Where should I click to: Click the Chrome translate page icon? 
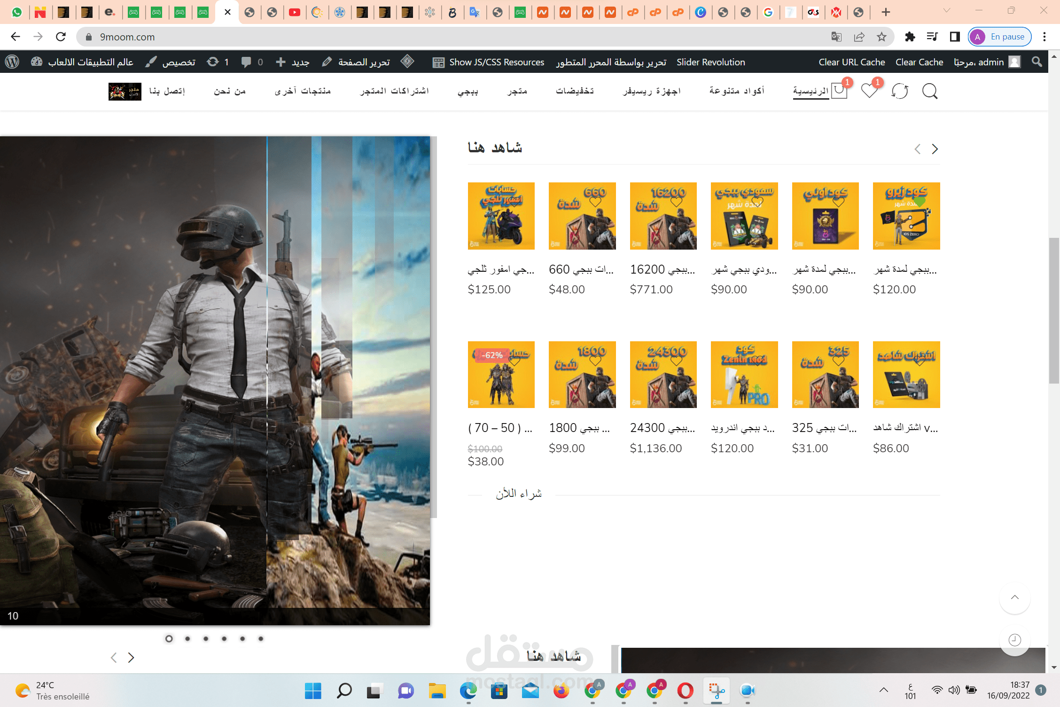pyautogui.click(x=836, y=37)
